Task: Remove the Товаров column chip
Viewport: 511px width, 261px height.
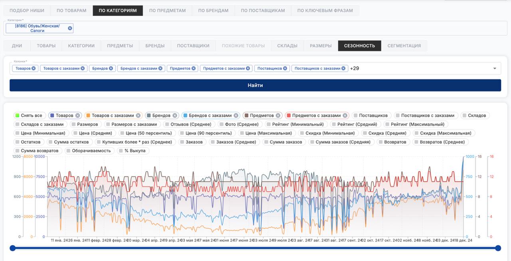Action: [x=34, y=69]
